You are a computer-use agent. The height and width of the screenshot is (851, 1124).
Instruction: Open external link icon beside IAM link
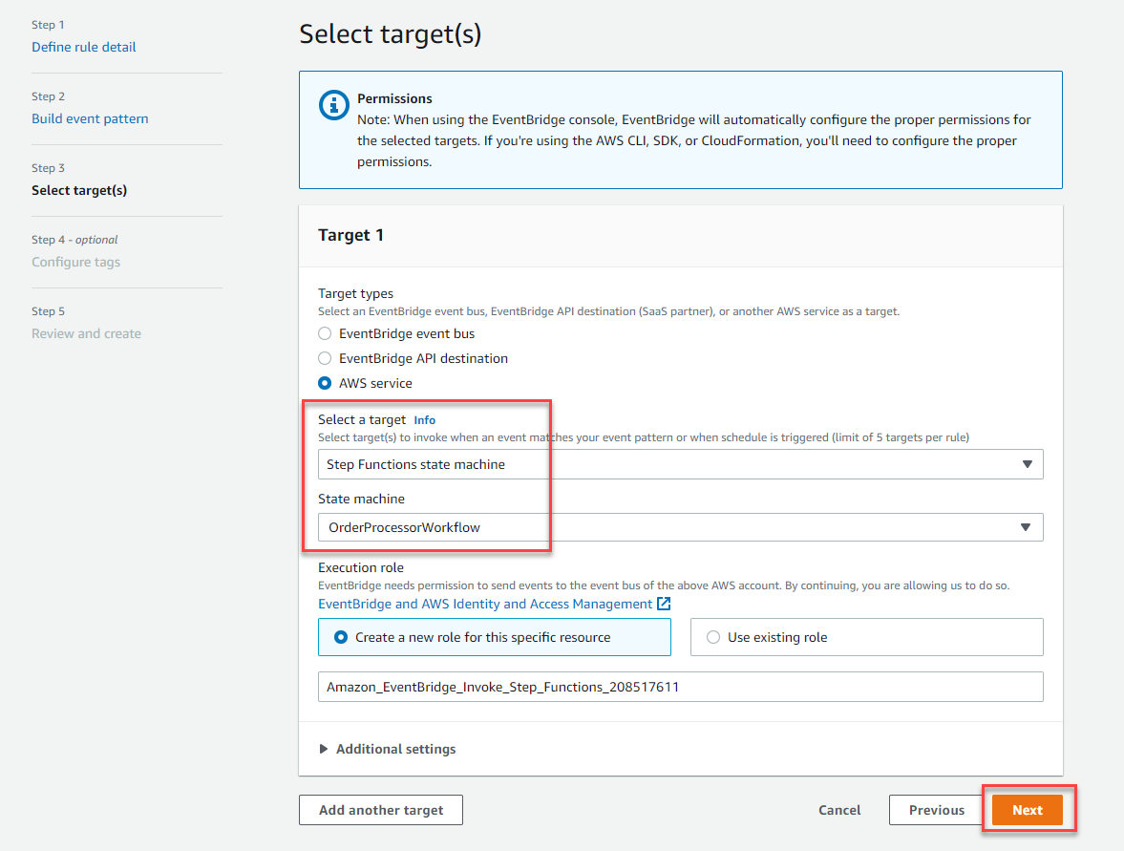664,604
